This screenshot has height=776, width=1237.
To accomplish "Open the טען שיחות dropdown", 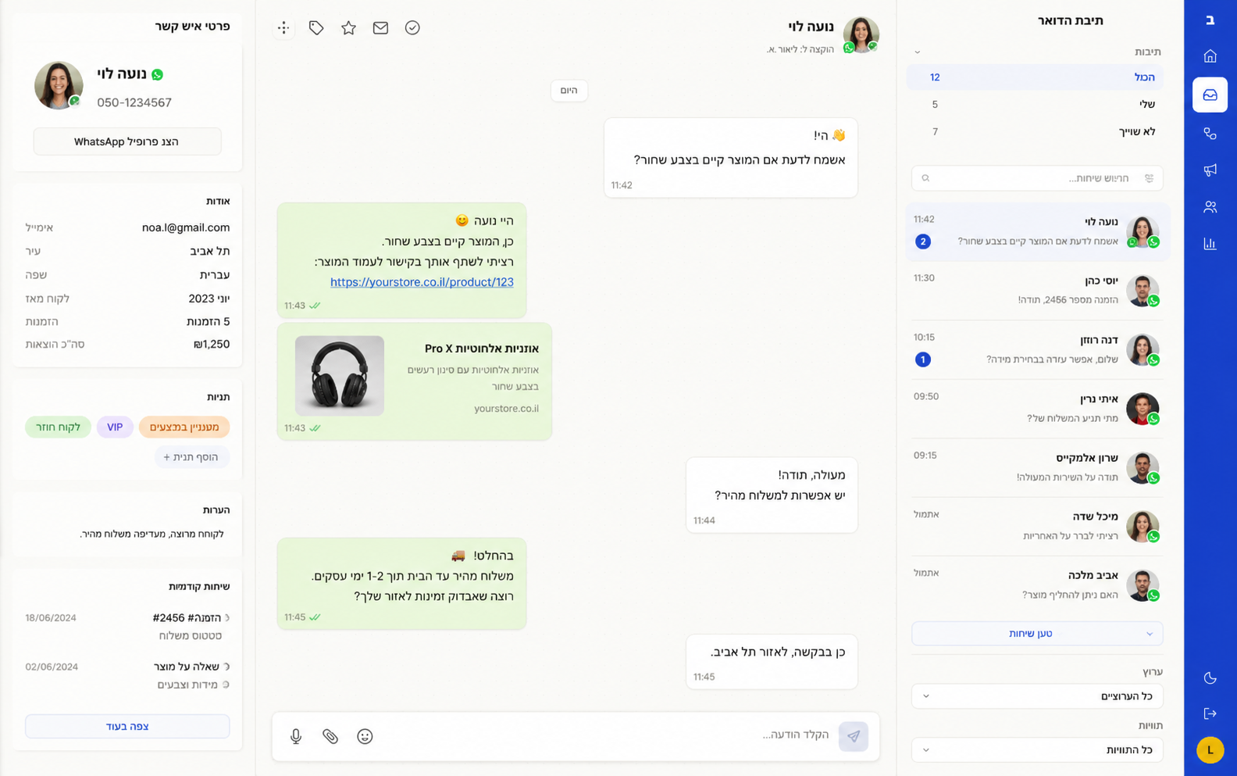I will point(1037,634).
